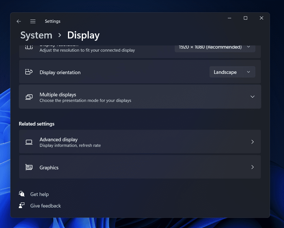Click the Graphics card icon

pos(29,167)
